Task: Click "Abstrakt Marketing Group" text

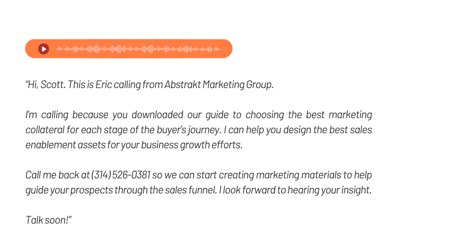Action: (x=218, y=84)
